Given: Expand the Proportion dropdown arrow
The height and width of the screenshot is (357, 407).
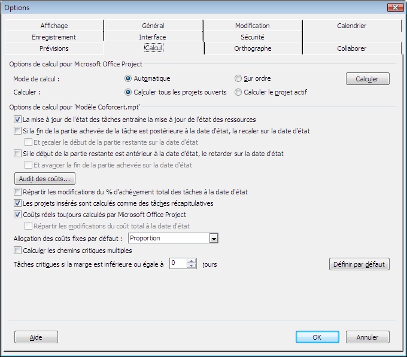Looking at the screenshot, I should coord(214,239).
